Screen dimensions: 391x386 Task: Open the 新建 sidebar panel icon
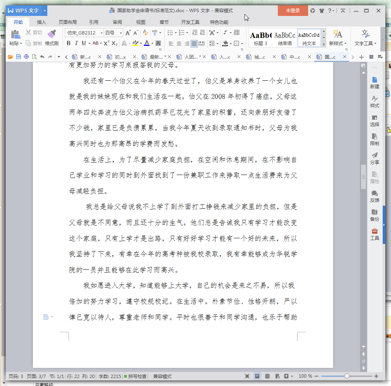point(374,80)
